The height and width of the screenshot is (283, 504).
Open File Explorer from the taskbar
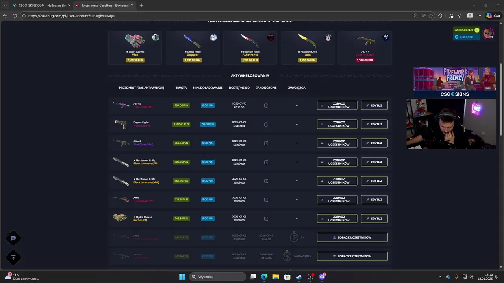276,277
